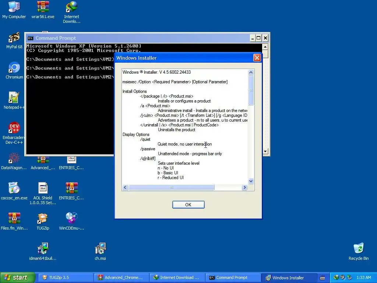Select the DataWagon desktop shortcut

(14, 161)
